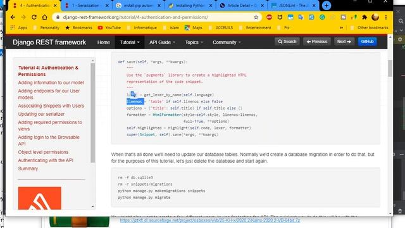Viewport: 405px width, 228px height.
Task: Expand the API Guide dropdown menu
Action: (162, 42)
